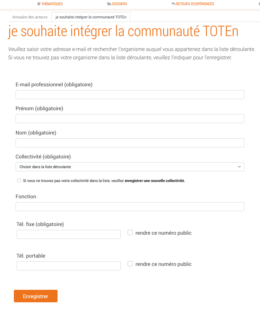This screenshot has width=260, height=312.
Task: Click the Prénom input field
Action: 130,118
